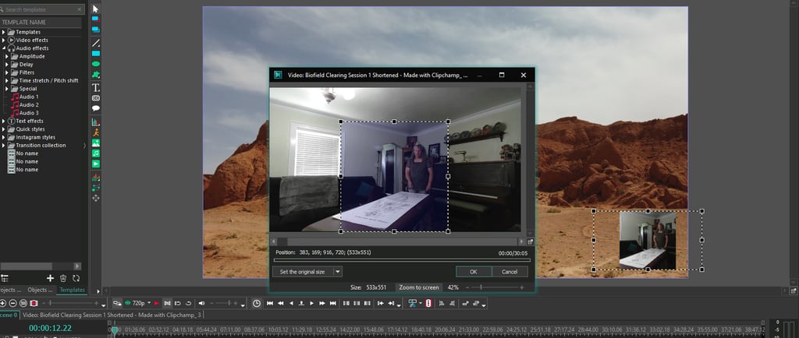Expand the Filters folder

(7, 72)
